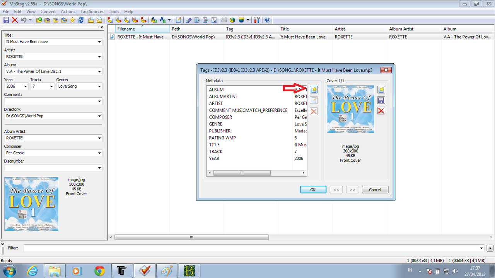The width and height of the screenshot is (495, 278).
Task: Open the Tools menu
Action: click(x=114, y=12)
